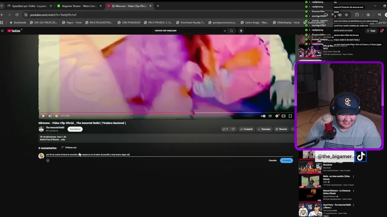Reload the current page
This screenshot has width=387, height=217.
coord(17,15)
